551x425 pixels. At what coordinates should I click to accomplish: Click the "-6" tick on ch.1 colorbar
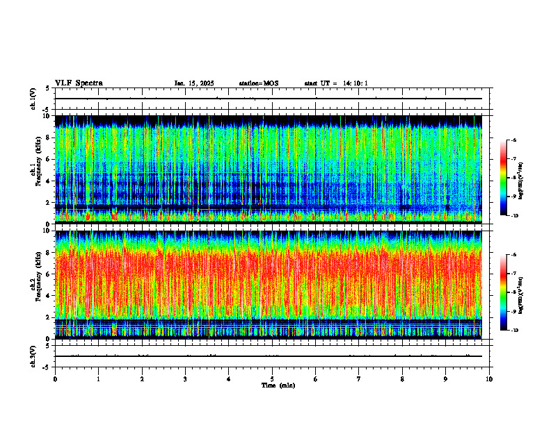coord(513,140)
